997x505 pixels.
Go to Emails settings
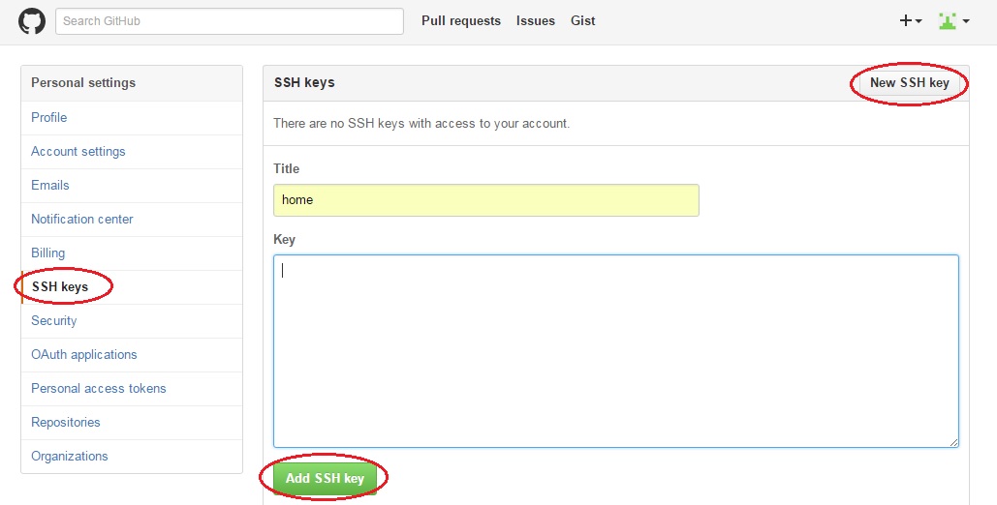click(50, 185)
